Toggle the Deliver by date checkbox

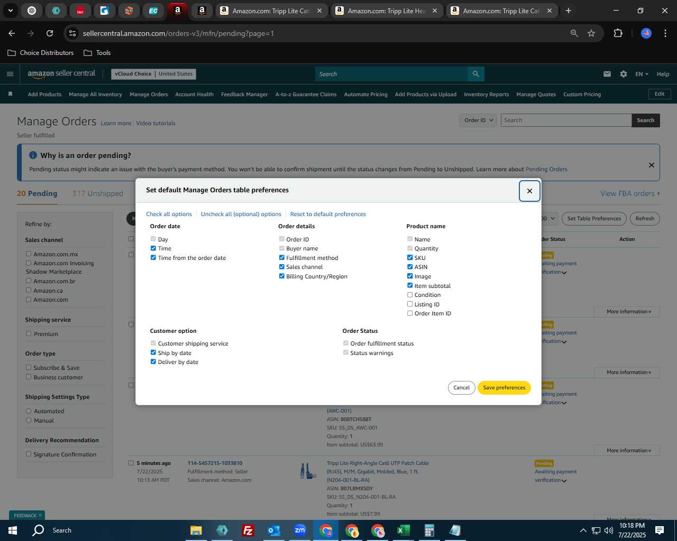coord(153,362)
